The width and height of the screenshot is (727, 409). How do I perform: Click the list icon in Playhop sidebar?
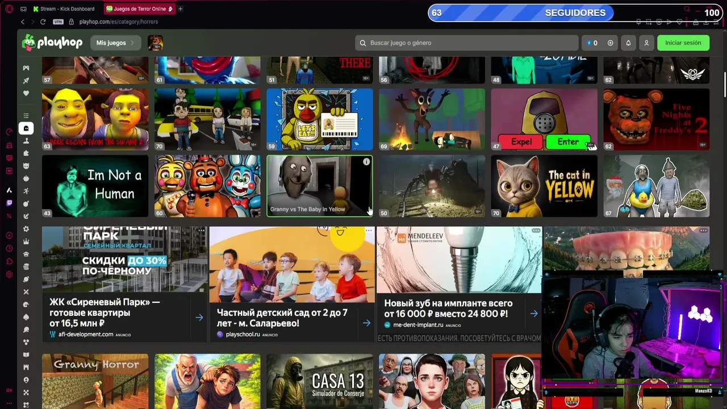point(26,115)
